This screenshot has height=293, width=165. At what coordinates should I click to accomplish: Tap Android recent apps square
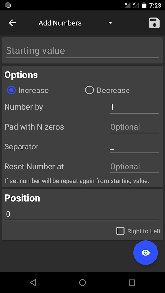(x=132, y=282)
